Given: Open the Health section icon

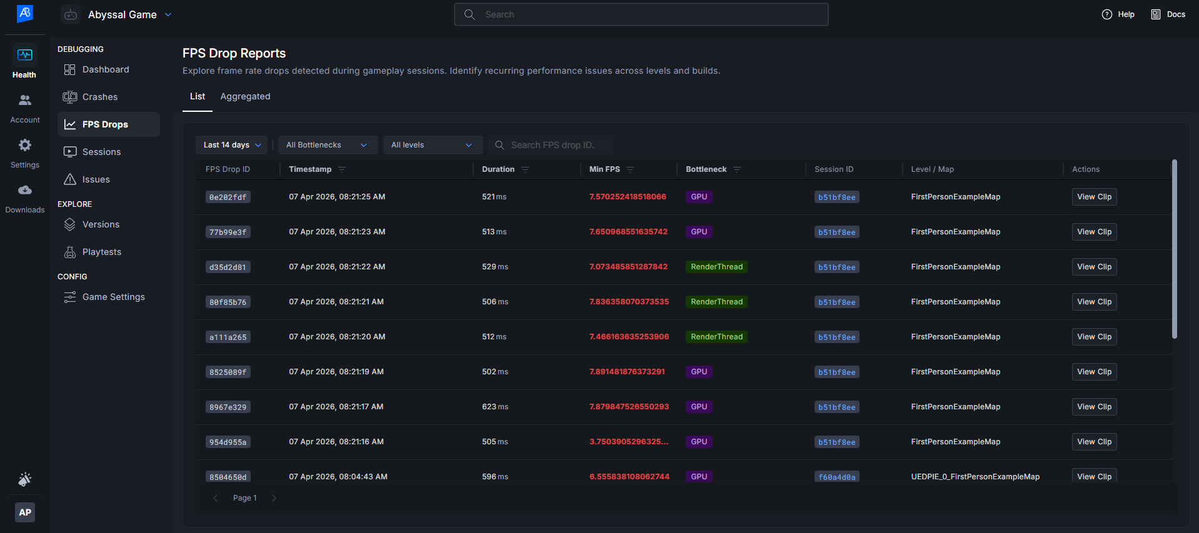Looking at the screenshot, I should [x=24, y=56].
